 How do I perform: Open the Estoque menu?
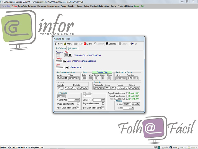[32, 6]
